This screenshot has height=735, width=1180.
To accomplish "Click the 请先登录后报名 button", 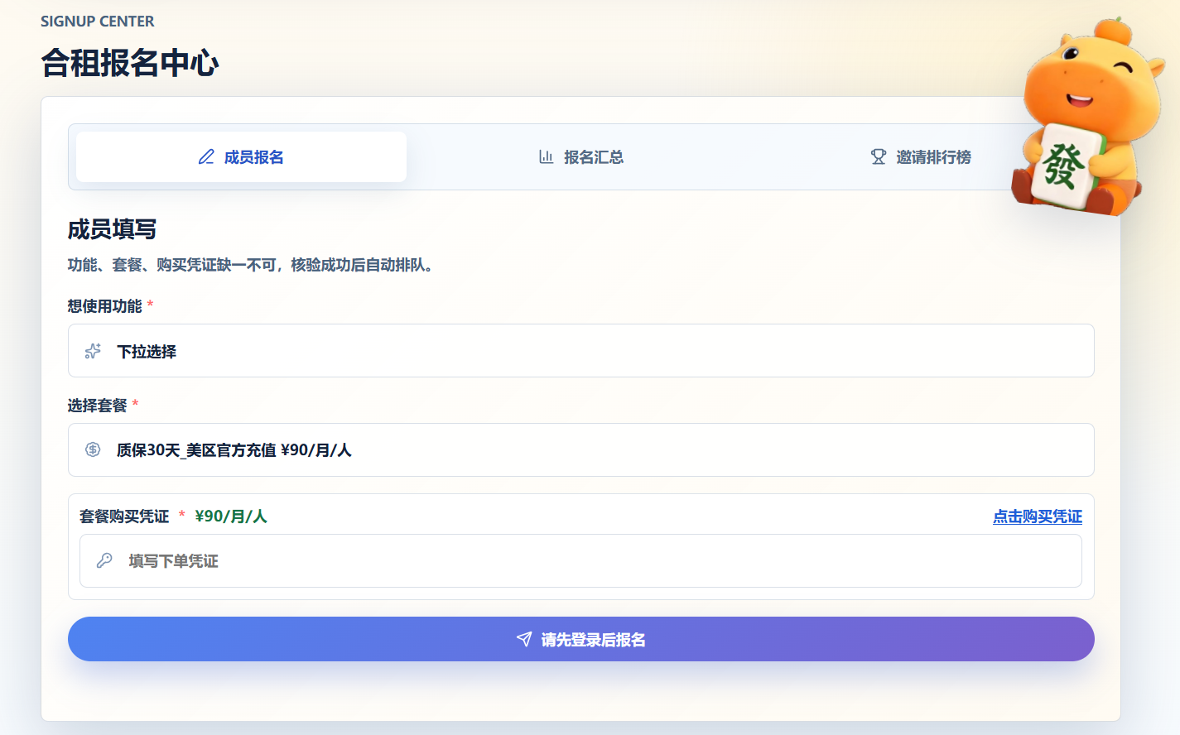I will point(581,639).
